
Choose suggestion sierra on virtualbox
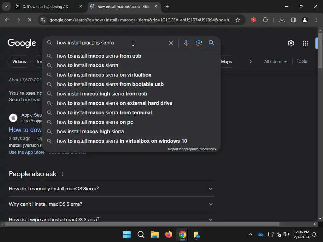pos(131,75)
